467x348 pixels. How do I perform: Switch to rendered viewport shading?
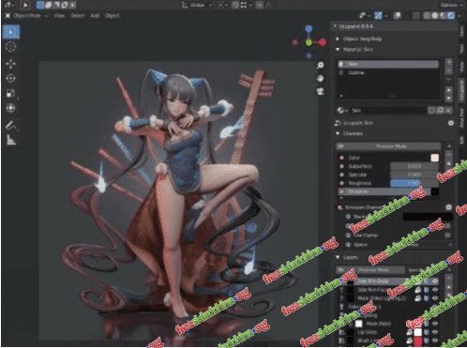(451, 16)
